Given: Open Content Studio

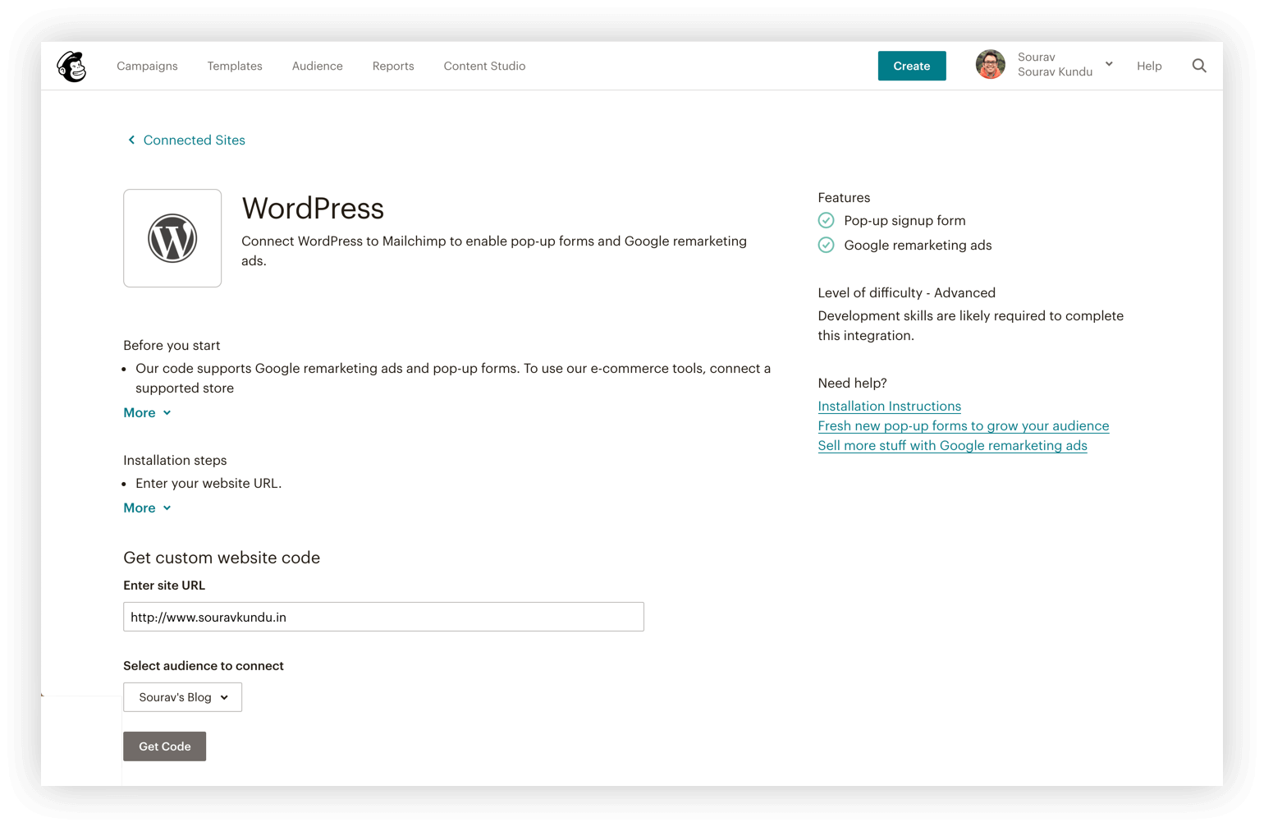Looking at the screenshot, I should pos(484,66).
